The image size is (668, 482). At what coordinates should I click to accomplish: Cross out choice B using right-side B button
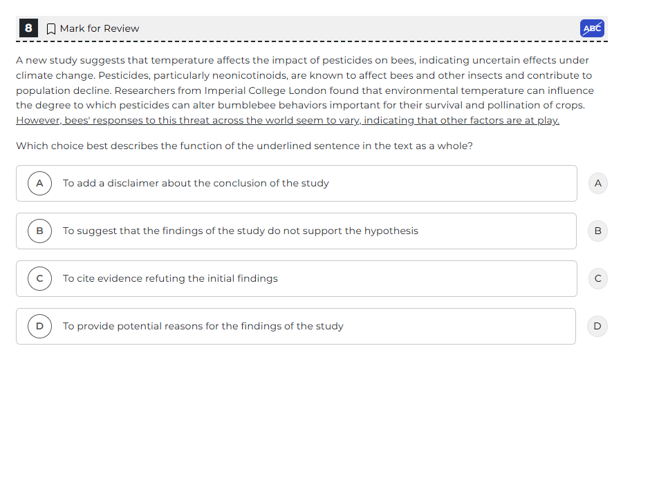597,231
